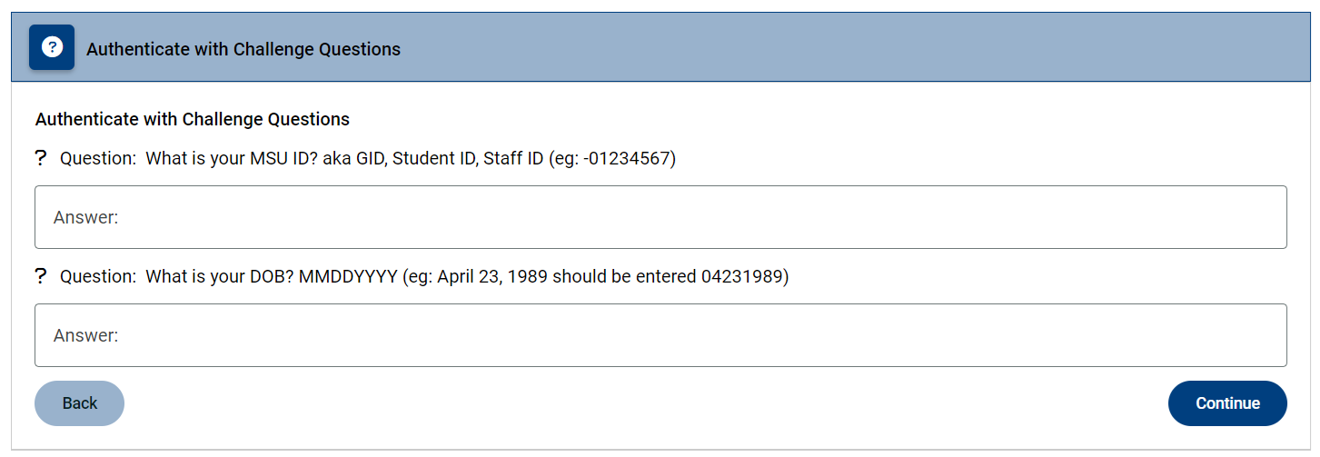Image resolution: width=1320 pixels, height=457 pixels.
Task: Click the question mark icon in the header bar
Action: pos(52,47)
